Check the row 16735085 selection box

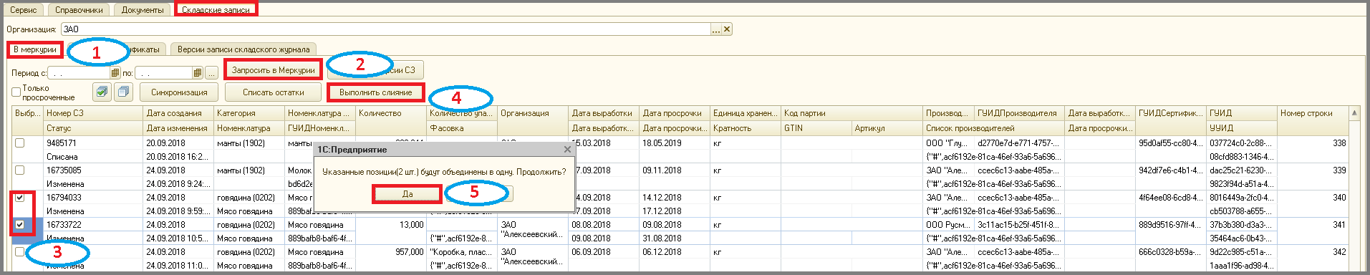tap(20, 170)
